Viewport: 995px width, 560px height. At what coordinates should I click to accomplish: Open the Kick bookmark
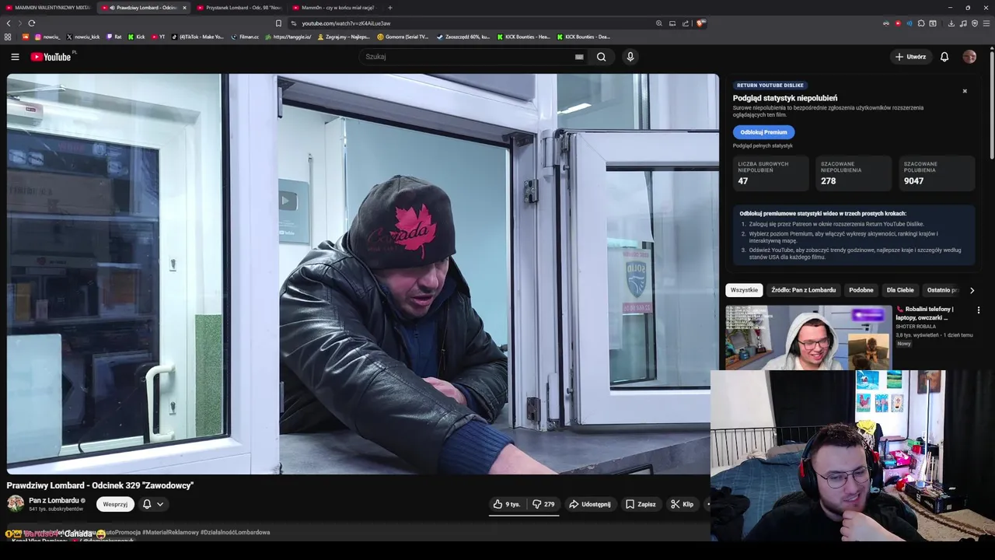pos(137,37)
